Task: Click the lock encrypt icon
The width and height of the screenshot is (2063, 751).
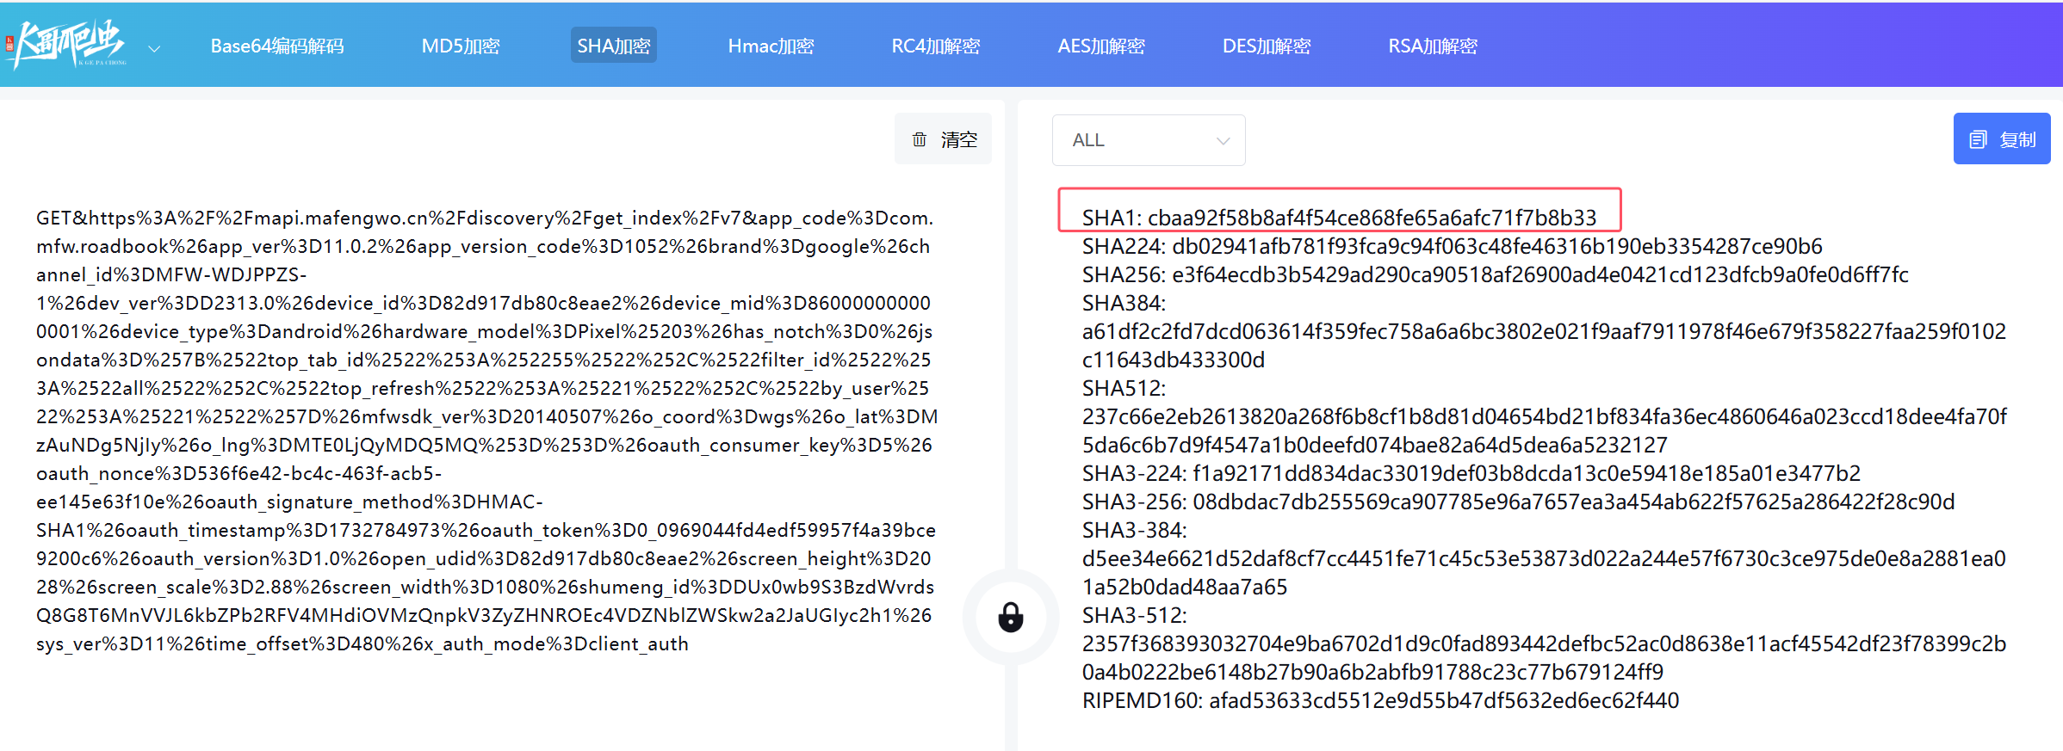Action: (x=1011, y=617)
